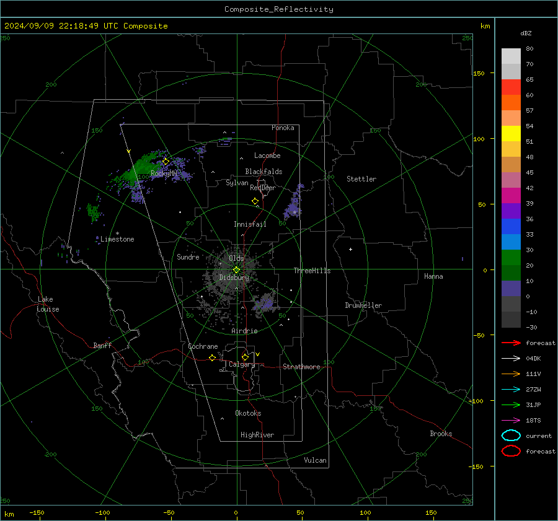Click the red swatch in the dBZ scale

[511, 87]
